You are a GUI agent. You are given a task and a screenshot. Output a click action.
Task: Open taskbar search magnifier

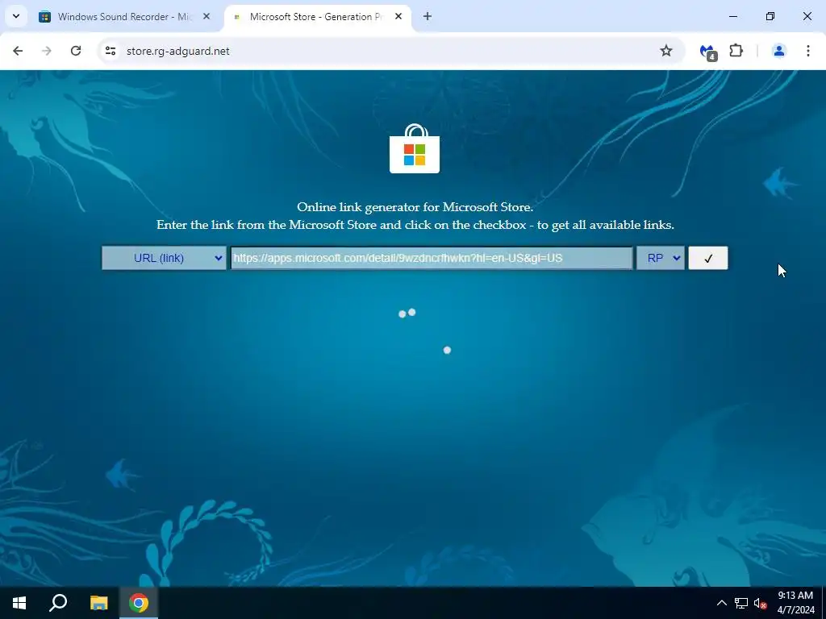pos(58,603)
